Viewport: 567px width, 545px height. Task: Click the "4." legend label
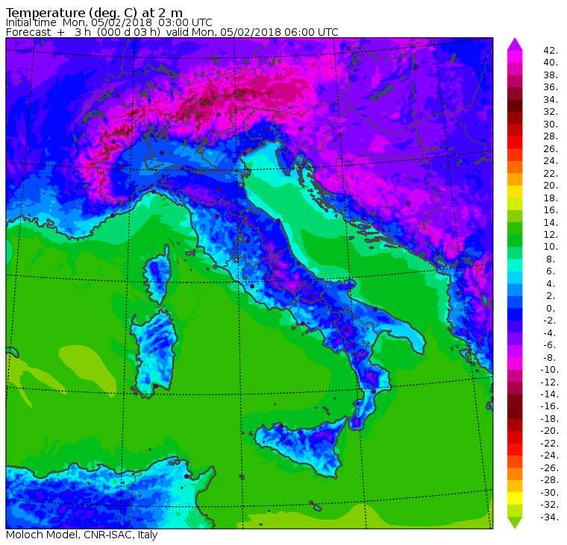pos(551,284)
